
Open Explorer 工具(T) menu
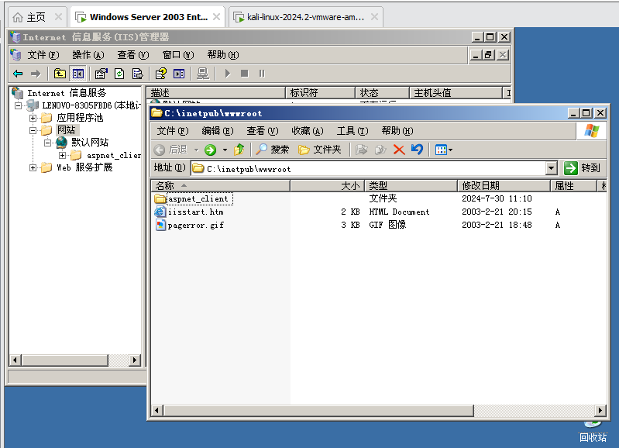tap(352, 131)
